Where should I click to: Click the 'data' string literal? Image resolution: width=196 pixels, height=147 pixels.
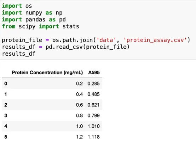coord(106,40)
